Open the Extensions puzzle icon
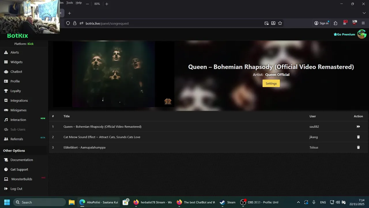The height and width of the screenshot is (208, 369). click(336, 23)
